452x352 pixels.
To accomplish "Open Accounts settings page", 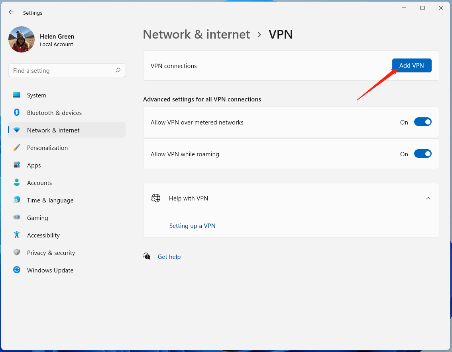I will coord(67,183).
